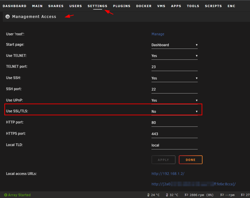Click the User 'root' label
Screen dimensions: 250x198
click(x=15, y=34)
